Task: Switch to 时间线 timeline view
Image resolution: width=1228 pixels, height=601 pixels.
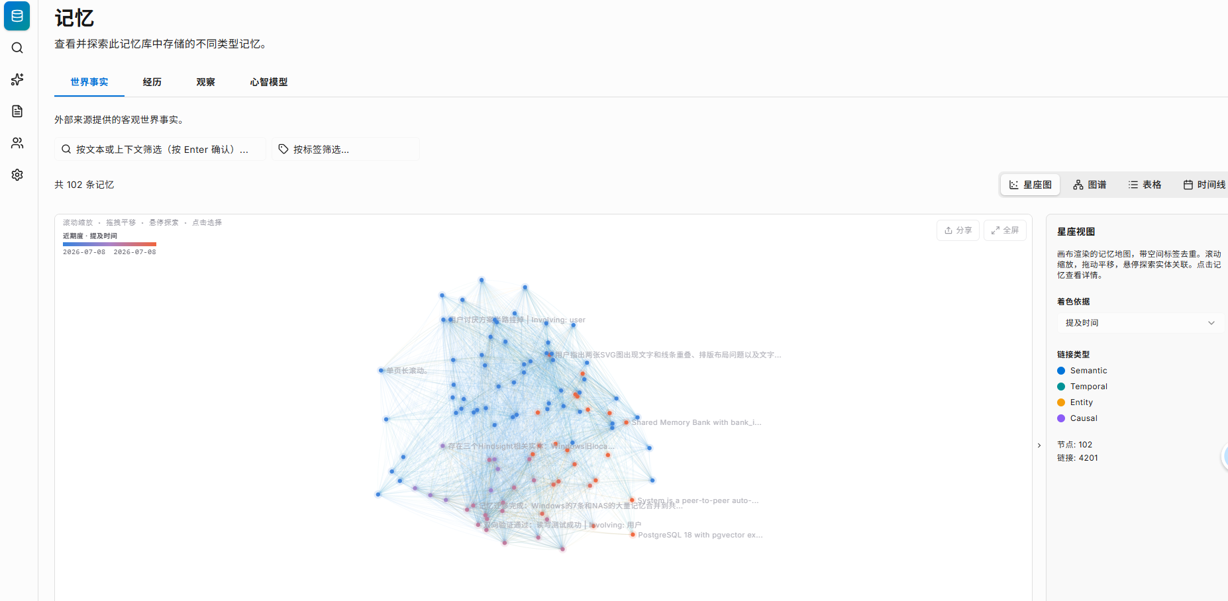Action: (1204, 185)
